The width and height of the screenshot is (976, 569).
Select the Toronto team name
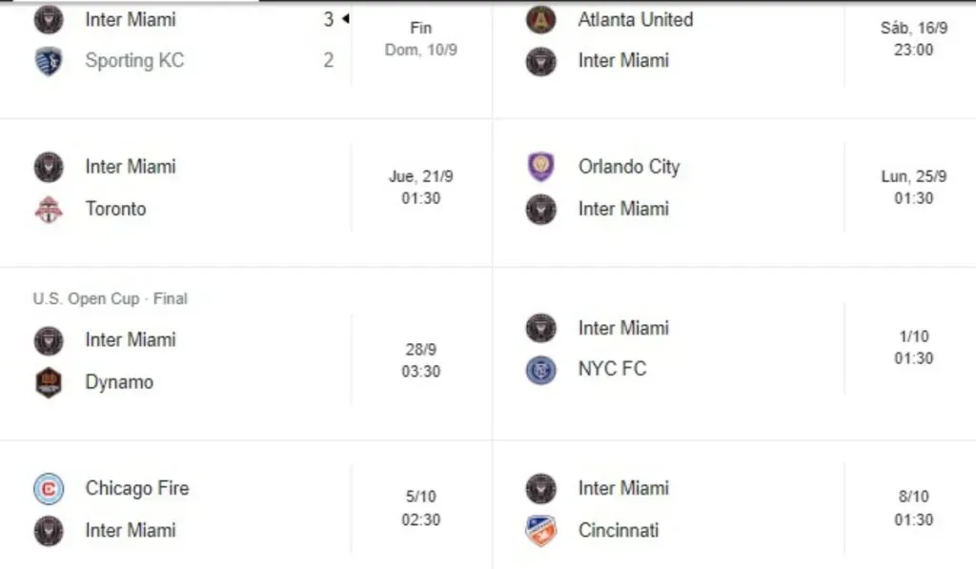(116, 209)
